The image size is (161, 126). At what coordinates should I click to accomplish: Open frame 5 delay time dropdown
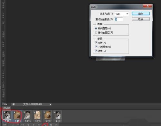coord(48,121)
